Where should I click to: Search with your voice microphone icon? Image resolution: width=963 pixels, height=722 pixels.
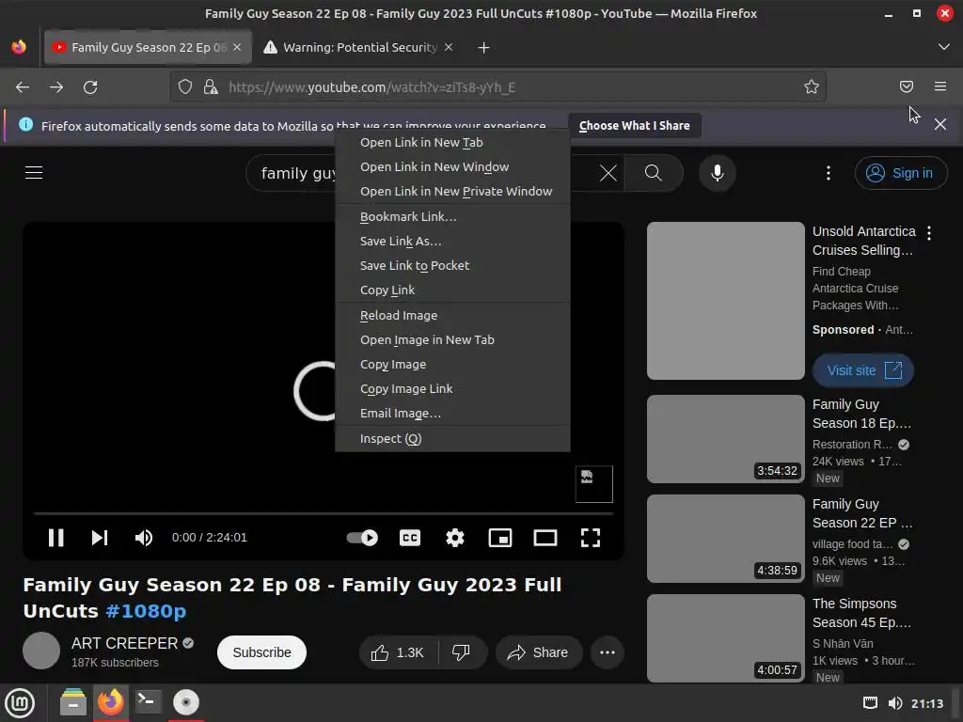pyautogui.click(x=717, y=173)
